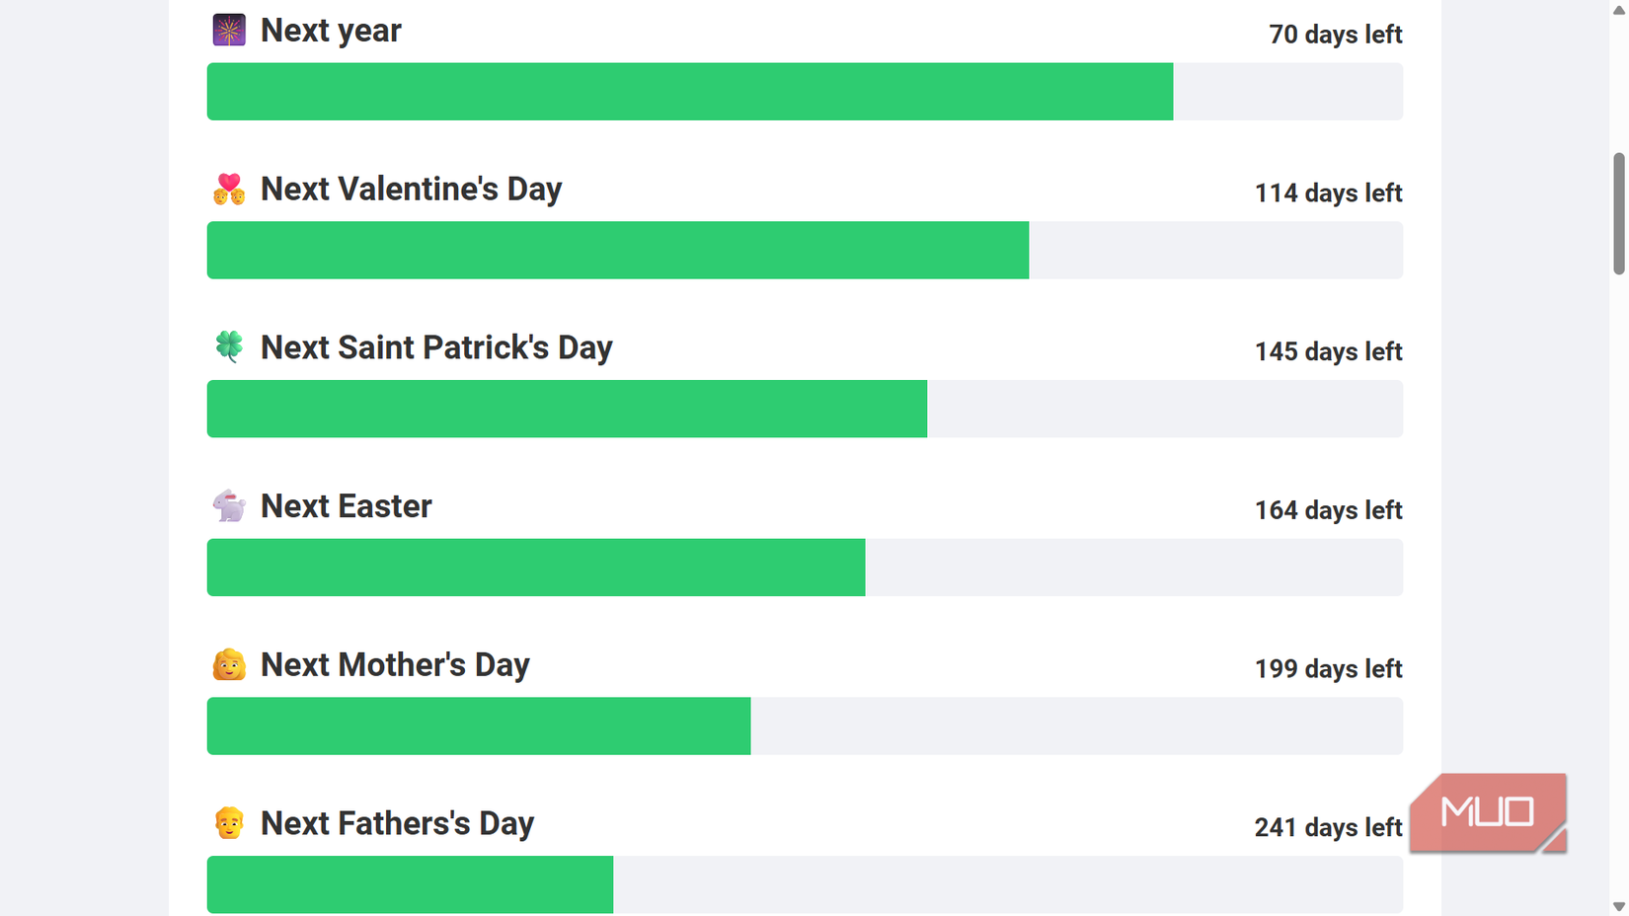Click the scrollbar up arrow
Viewport: 1629px width, 916px height.
[x=1619, y=9]
